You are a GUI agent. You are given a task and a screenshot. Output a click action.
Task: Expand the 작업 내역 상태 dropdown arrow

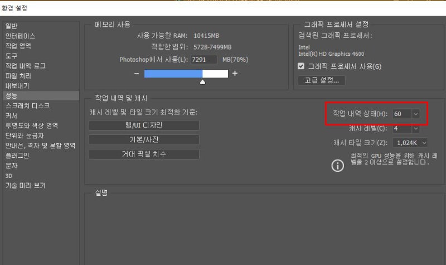415,114
